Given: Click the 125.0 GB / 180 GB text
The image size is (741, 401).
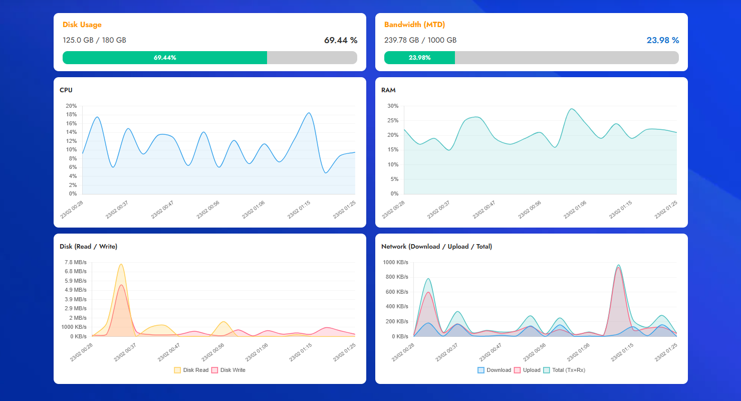Looking at the screenshot, I should click(94, 40).
